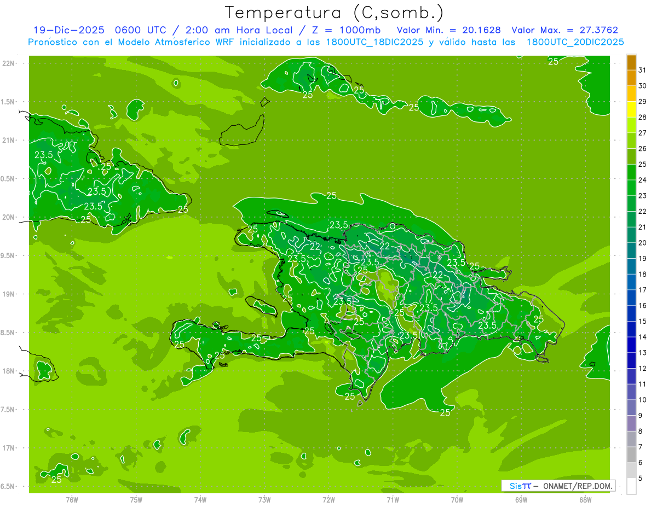Click the '10' value on color legend
Viewport: 657px width, 507px height.
[x=643, y=400]
